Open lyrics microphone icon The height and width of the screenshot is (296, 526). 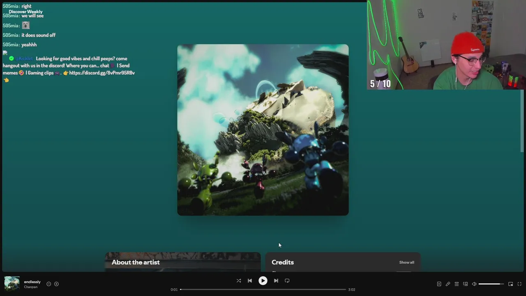[448, 284]
